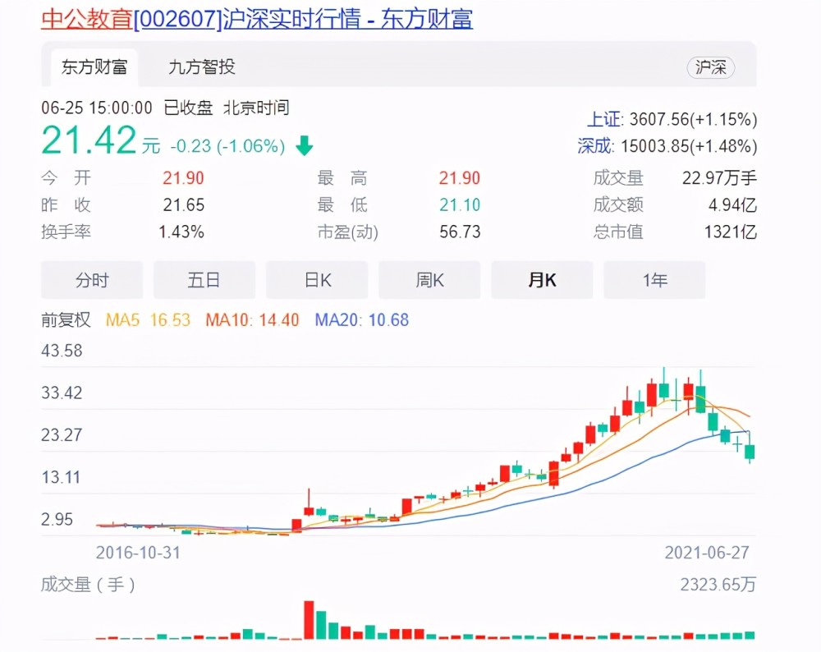Screen dimensions: 821x652
Task: Click the 总市值 value 1321亿
Action: (731, 232)
